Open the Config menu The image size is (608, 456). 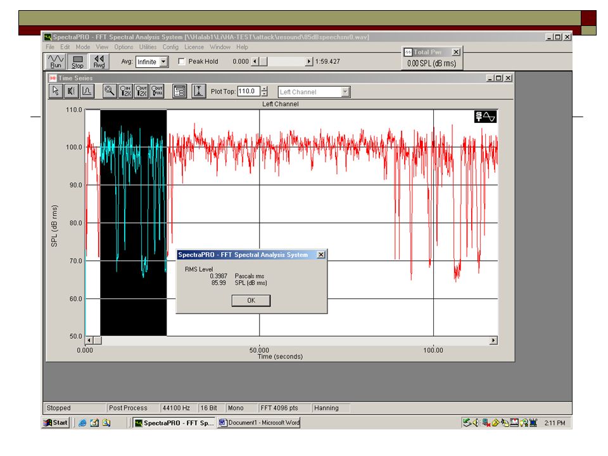click(x=170, y=47)
